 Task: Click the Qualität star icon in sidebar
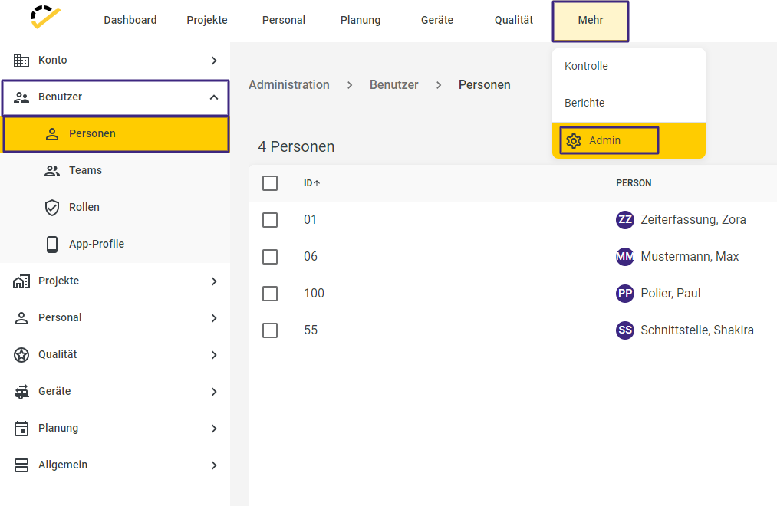[21, 354]
